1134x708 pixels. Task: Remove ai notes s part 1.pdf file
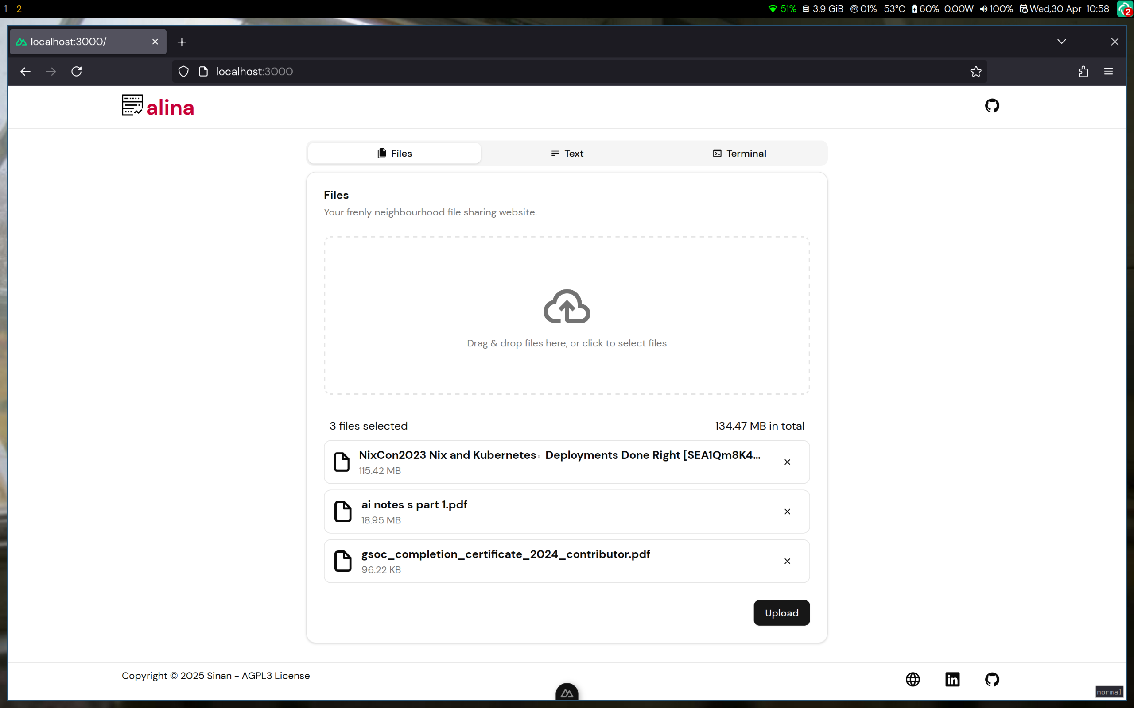787,512
